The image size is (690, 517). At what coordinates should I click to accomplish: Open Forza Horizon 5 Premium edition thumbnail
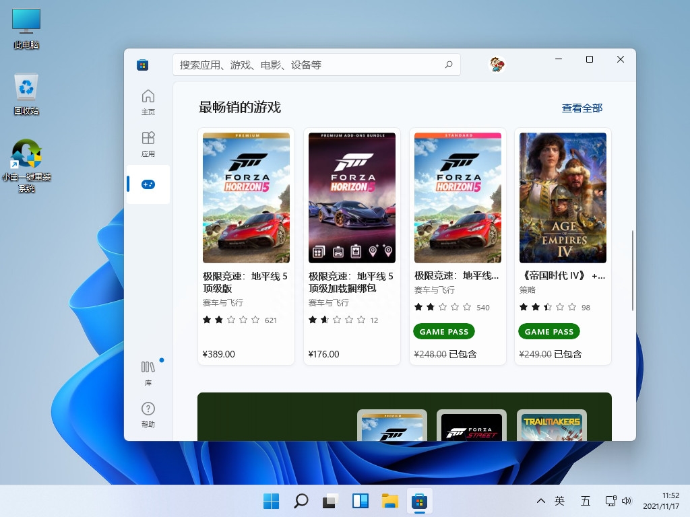click(246, 198)
